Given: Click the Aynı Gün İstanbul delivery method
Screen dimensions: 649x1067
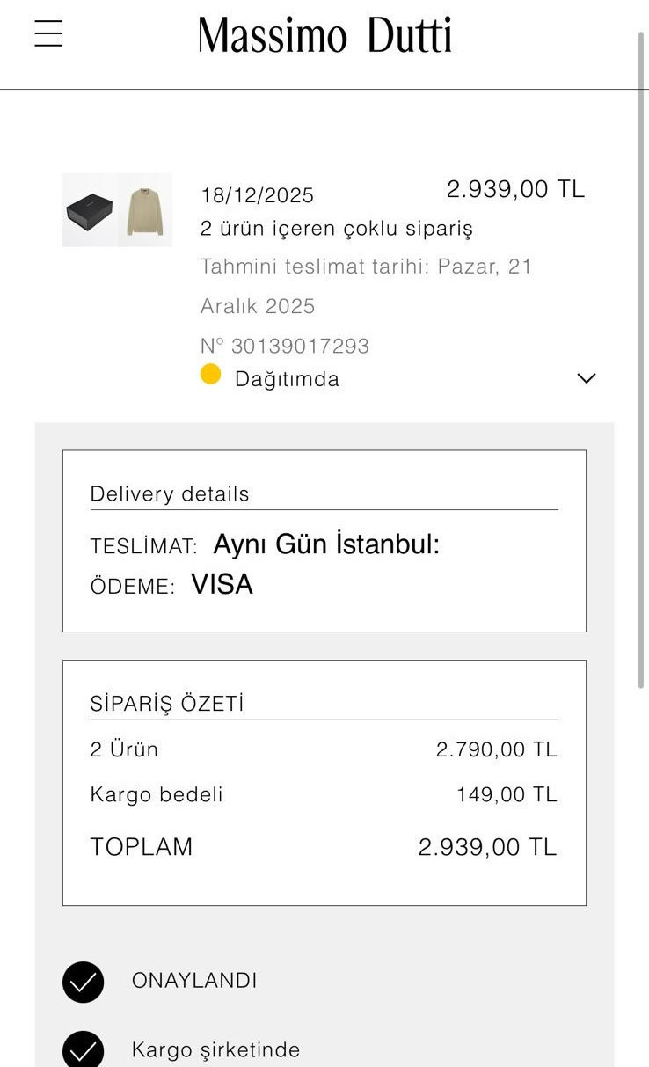Looking at the screenshot, I should 326,544.
